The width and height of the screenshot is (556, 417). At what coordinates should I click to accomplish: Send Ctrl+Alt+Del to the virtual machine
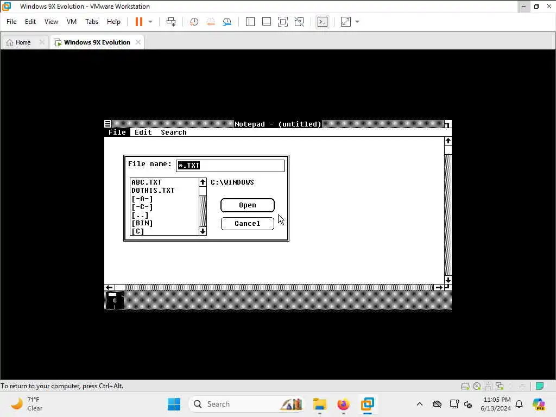click(171, 22)
